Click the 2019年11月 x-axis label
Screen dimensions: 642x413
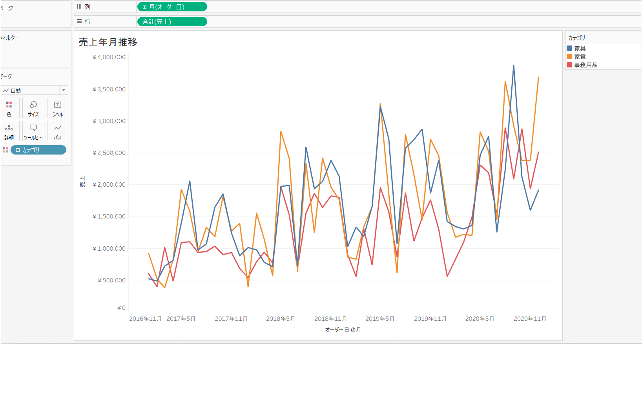coord(430,319)
